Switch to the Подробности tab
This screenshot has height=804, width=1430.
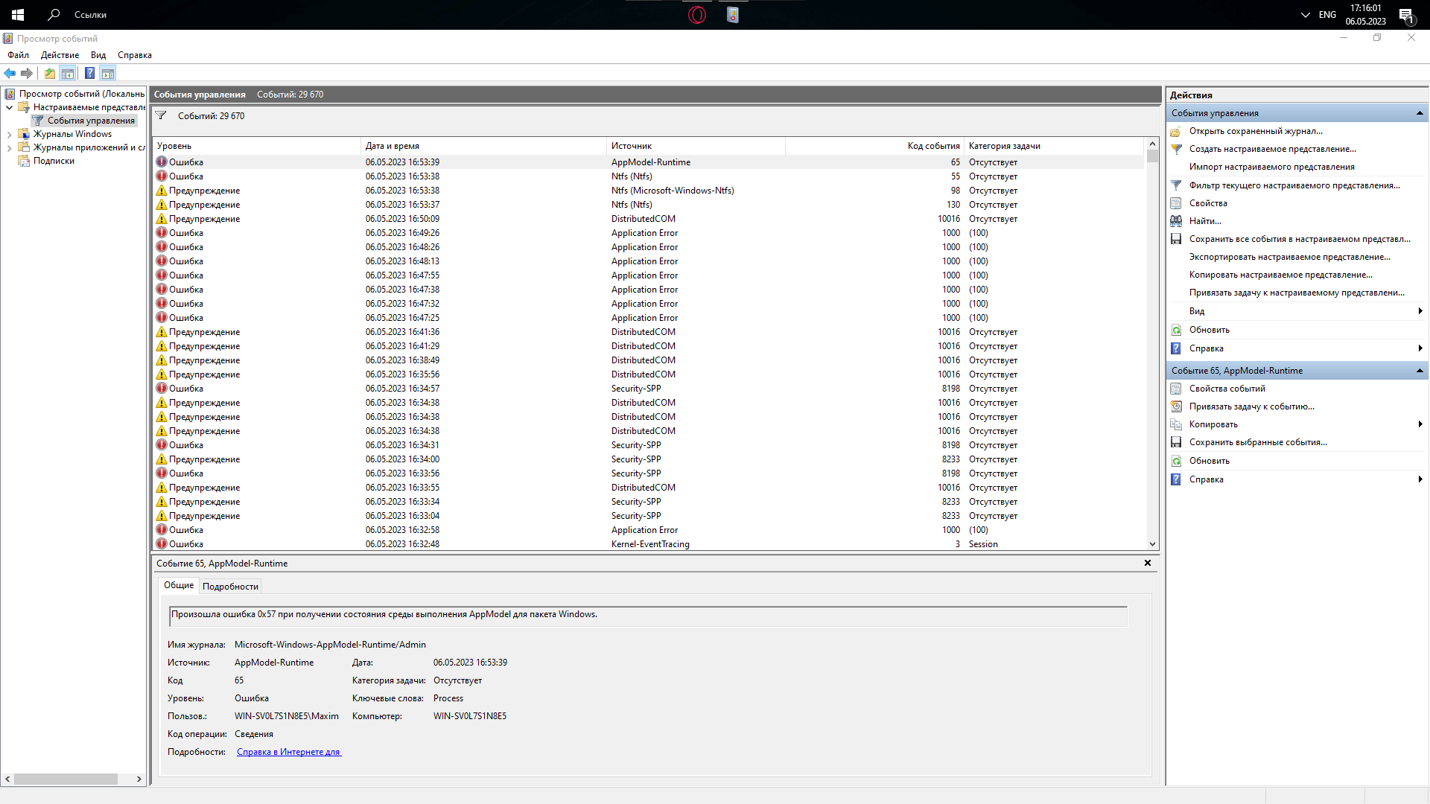point(230,587)
